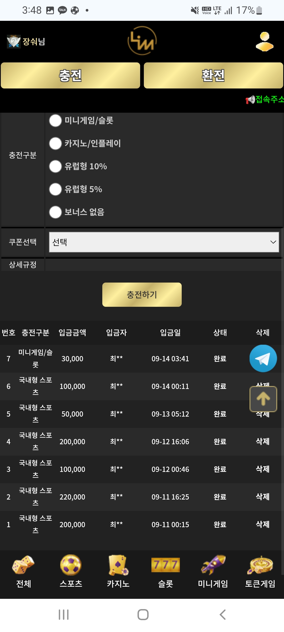The width and height of the screenshot is (284, 632).
Task: Tap the scroll-to-top arrow button
Action: 263,399
